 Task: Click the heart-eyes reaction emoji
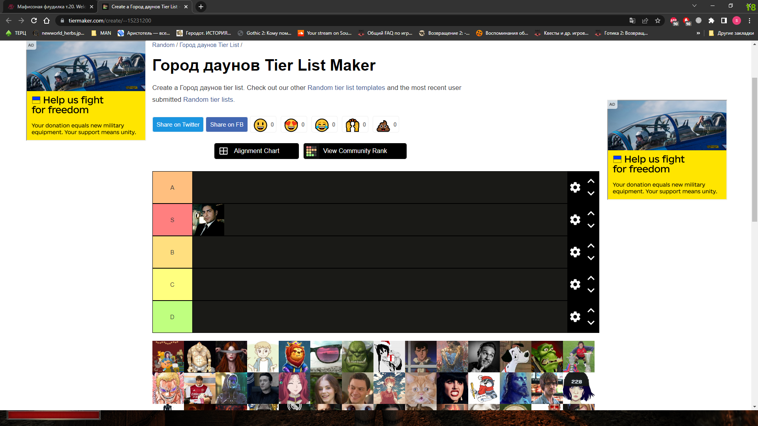coord(291,124)
